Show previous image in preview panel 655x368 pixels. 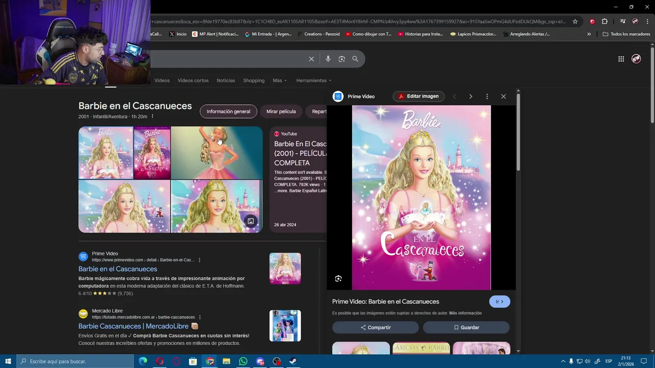tap(454, 96)
